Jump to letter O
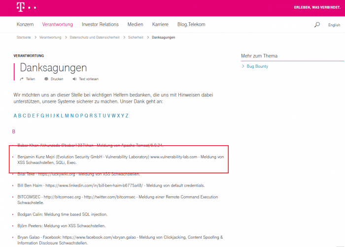Screen dimensions: 345x247 point(77,116)
